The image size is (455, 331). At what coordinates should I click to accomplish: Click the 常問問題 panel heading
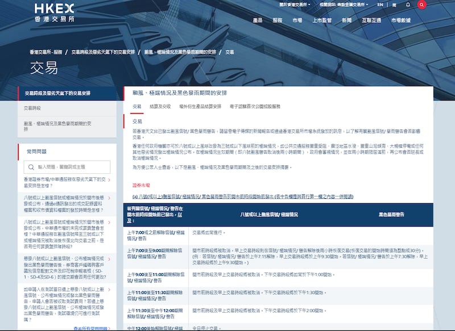[x=36, y=152]
